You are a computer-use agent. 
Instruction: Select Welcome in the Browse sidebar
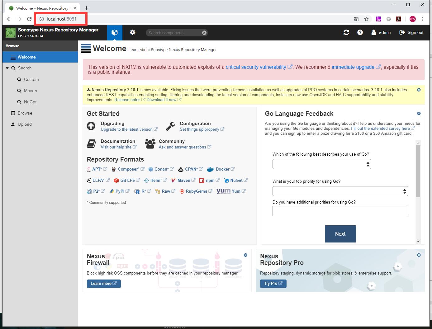(x=40, y=57)
